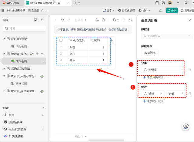The width and height of the screenshot is (194, 142).
Task: Open the hamburger menu at top left
Action: click(x=3, y=10)
